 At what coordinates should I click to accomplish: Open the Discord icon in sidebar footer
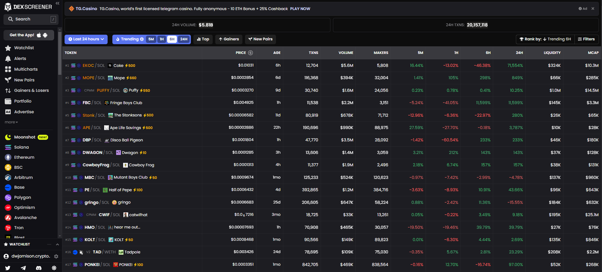(39, 268)
